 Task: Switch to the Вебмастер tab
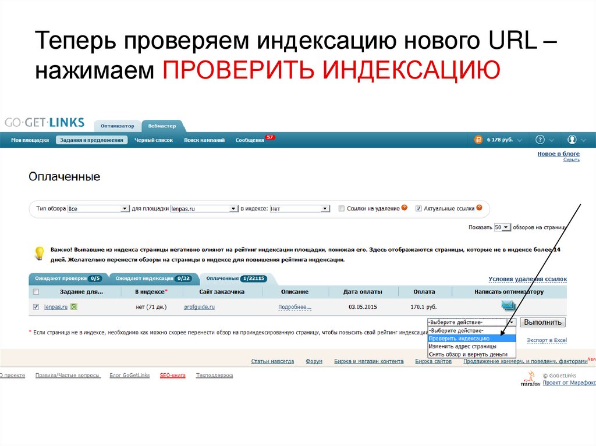point(162,126)
